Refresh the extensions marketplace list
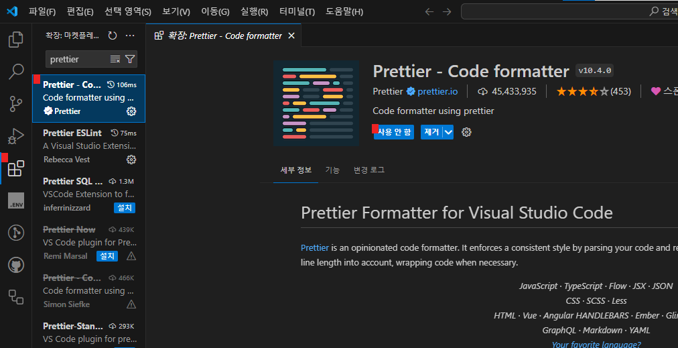This screenshot has height=348, width=678. 113,36
